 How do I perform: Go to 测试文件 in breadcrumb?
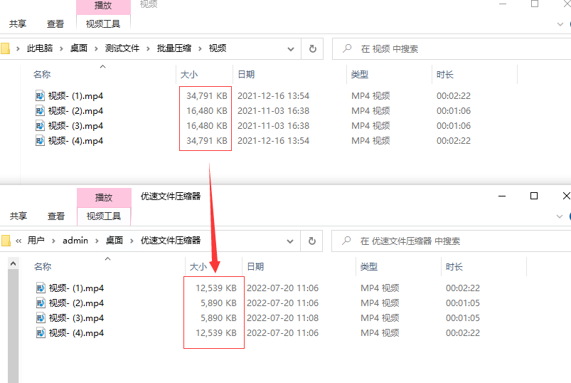point(122,48)
